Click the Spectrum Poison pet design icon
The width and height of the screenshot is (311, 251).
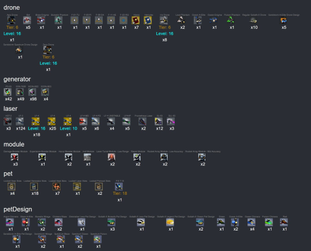(98, 239)
